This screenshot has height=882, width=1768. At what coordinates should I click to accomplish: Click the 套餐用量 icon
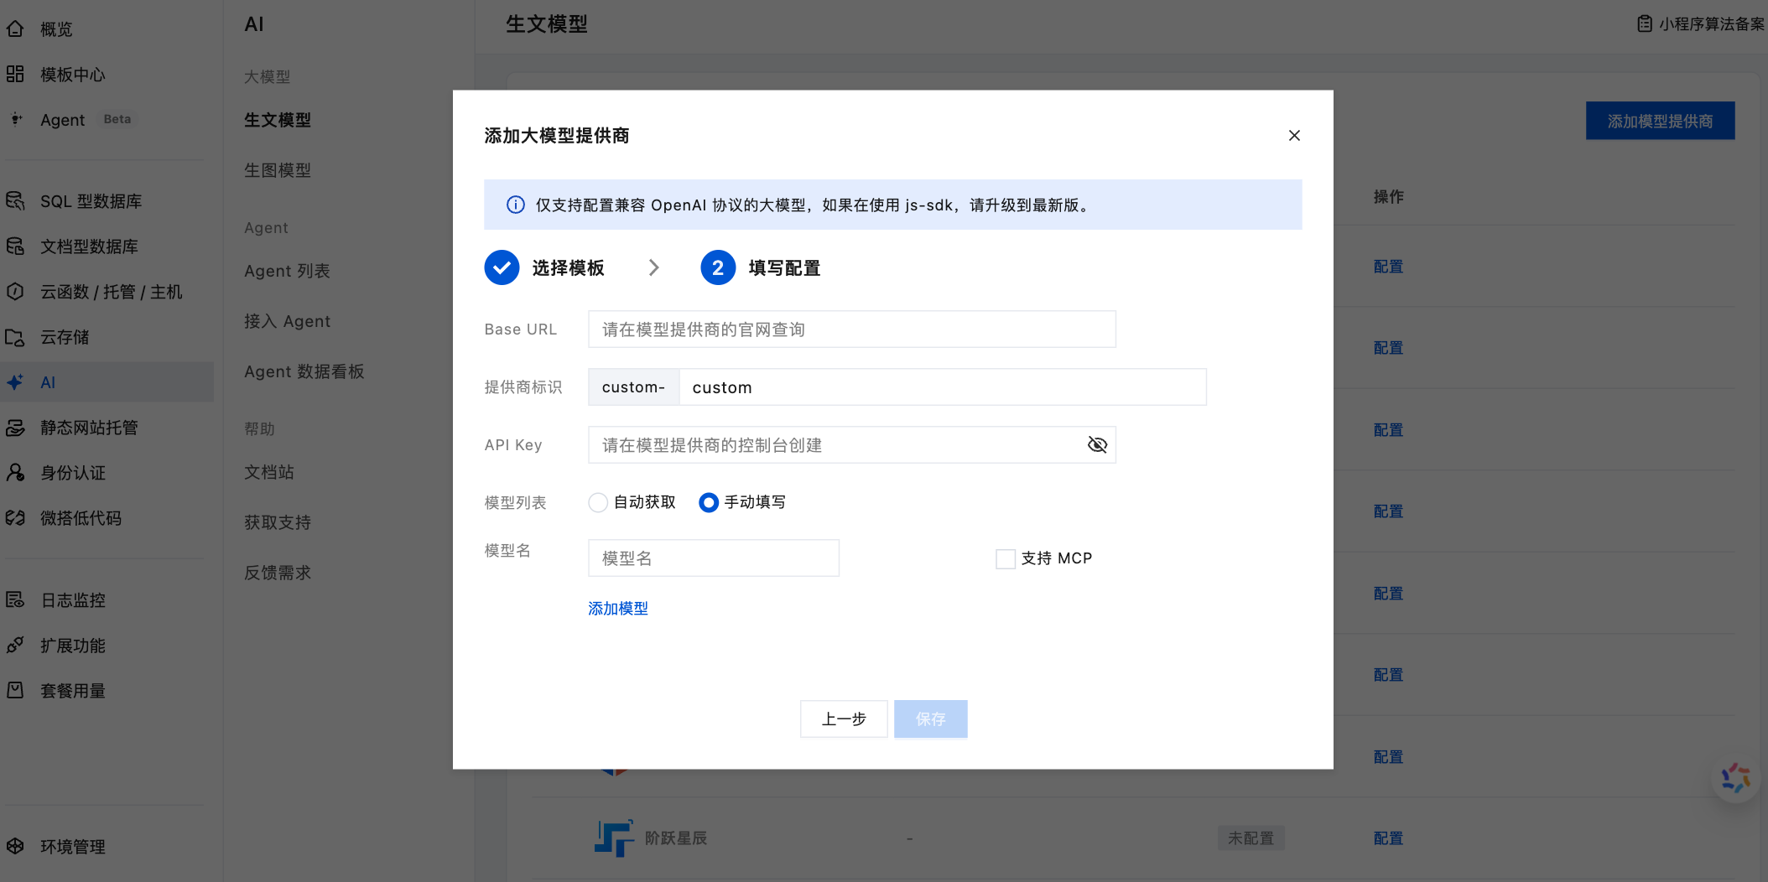pos(15,691)
